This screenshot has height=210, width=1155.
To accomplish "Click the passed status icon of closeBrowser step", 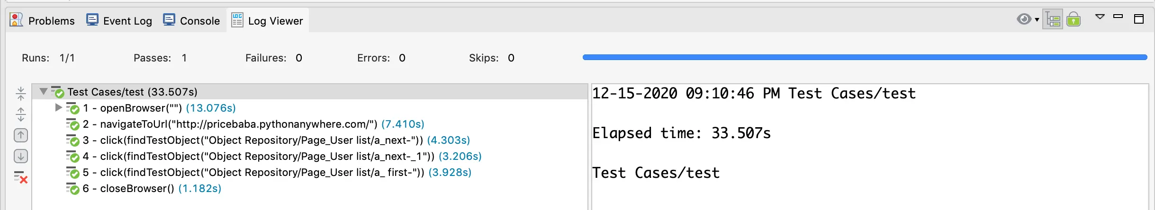I will (x=72, y=189).
